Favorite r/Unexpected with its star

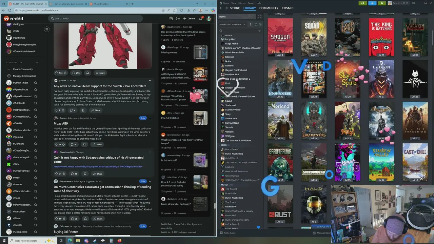pyautogui.click(x=36, y=232)
